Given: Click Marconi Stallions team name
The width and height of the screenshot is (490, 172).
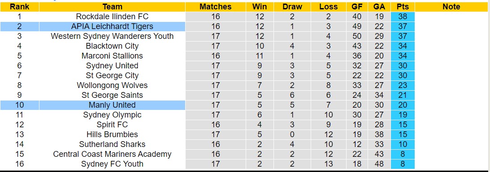Looking at the screenshot, I should point(112,56).
